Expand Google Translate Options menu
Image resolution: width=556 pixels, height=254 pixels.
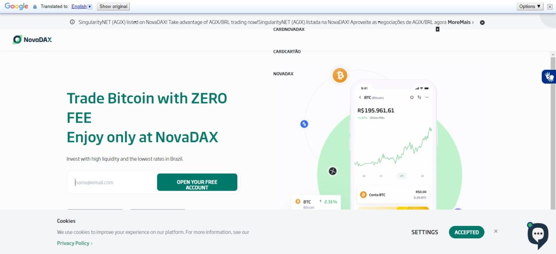tap(530, 7)
